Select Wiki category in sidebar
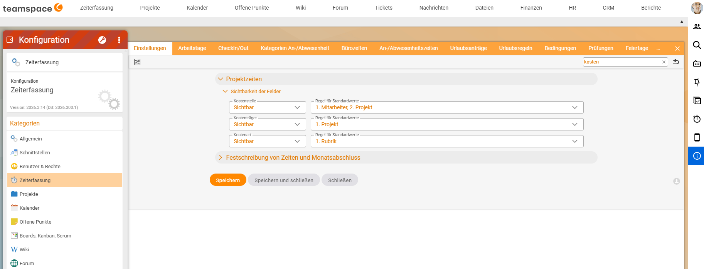 65,249
